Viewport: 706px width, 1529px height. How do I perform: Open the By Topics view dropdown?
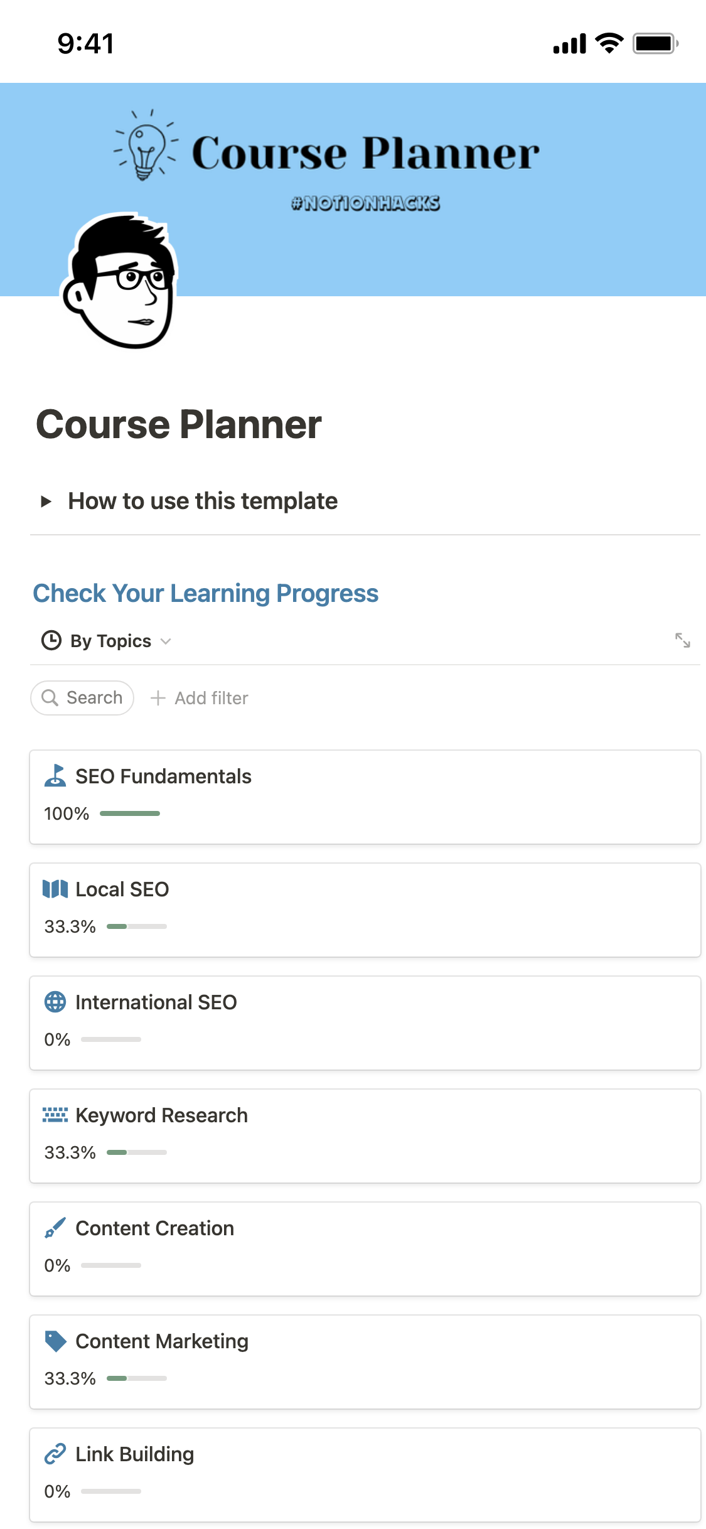(110, 641)
